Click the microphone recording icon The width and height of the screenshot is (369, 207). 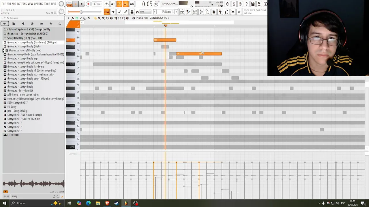coord(240,4)
